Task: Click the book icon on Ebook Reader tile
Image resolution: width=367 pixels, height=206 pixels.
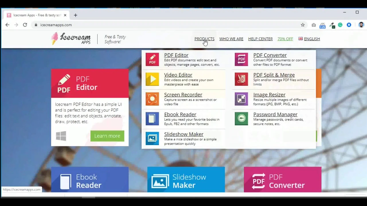Action: [x=66, y=181]
